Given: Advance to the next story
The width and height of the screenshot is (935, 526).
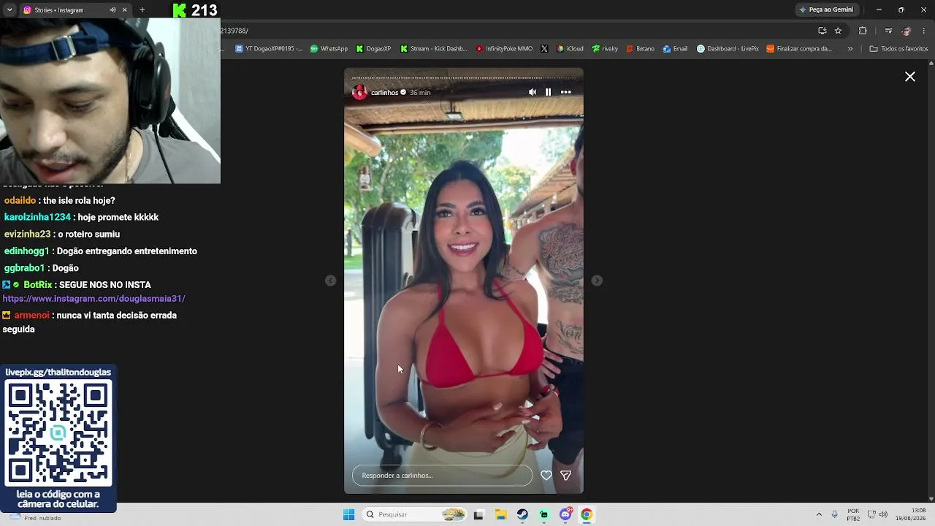Looking at the screenshot, I should pyautogui.click(x=597, y=281).
